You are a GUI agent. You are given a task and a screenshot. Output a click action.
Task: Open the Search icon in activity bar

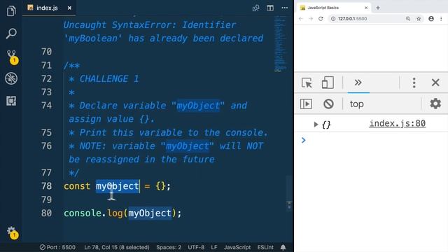(11, 34)
